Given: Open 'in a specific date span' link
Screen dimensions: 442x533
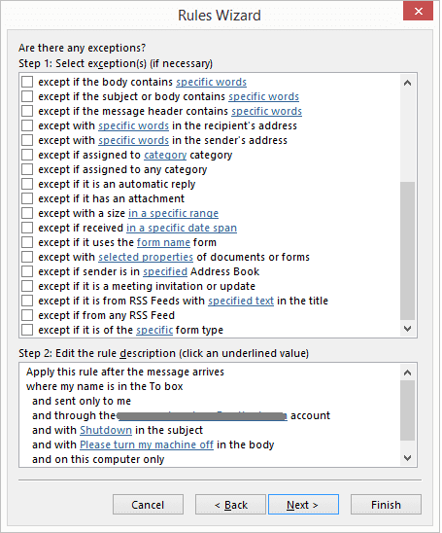Looking at the screenshot, I should [182, 228].
